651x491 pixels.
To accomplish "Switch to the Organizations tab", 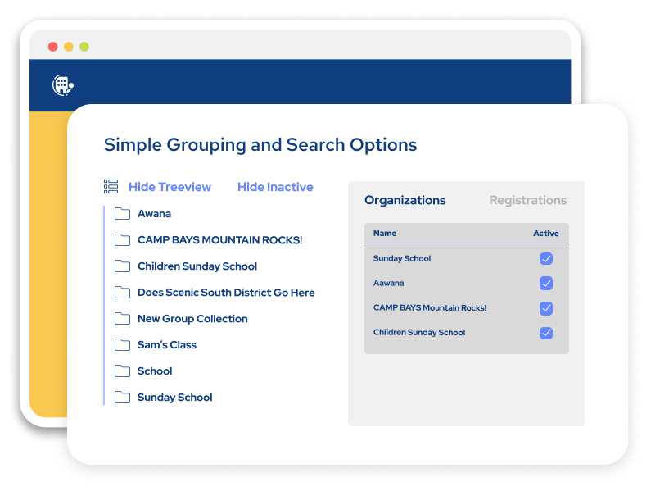I will [x=405, y=200].
